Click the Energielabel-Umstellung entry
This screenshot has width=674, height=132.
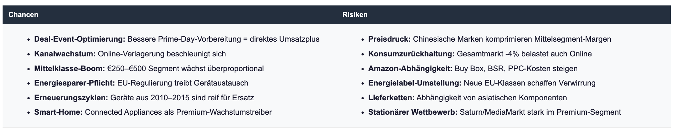coord(415,83)
